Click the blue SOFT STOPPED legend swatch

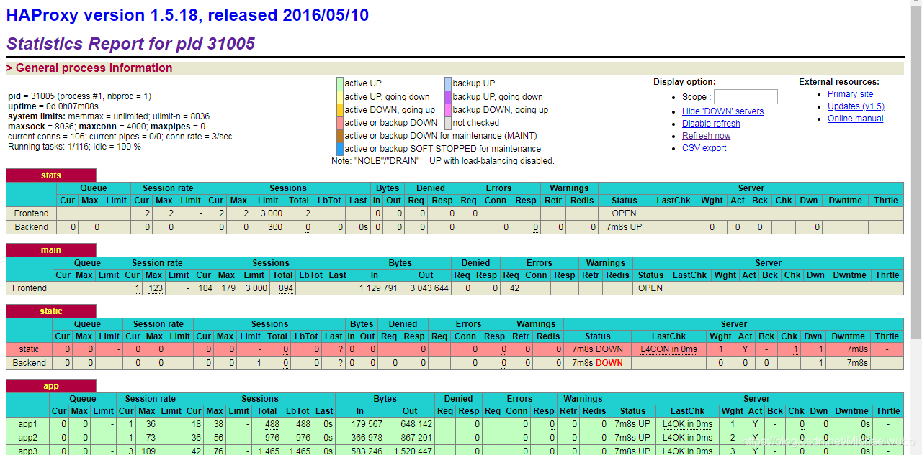(340, 148)
